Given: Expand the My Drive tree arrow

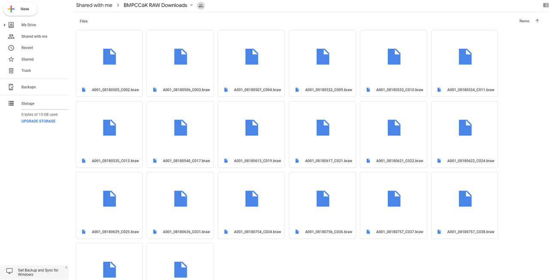Looking at the screenshot, I should (x=5, y=25).
